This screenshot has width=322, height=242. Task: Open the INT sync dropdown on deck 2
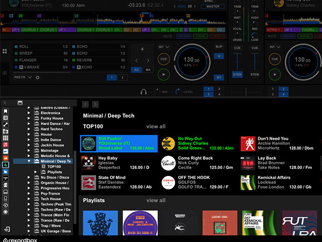[x=275, y=47]
